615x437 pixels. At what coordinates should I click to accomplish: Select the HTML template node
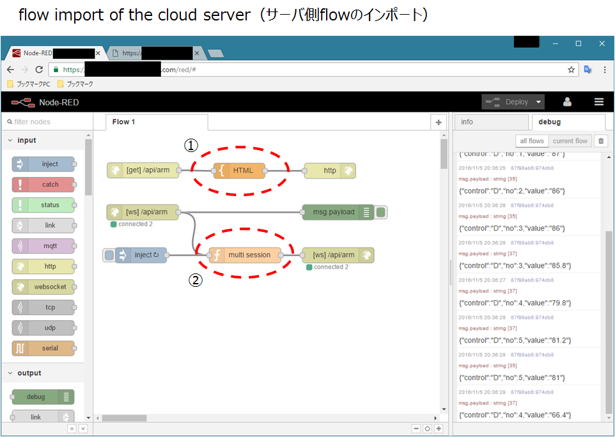coord(239,171)
